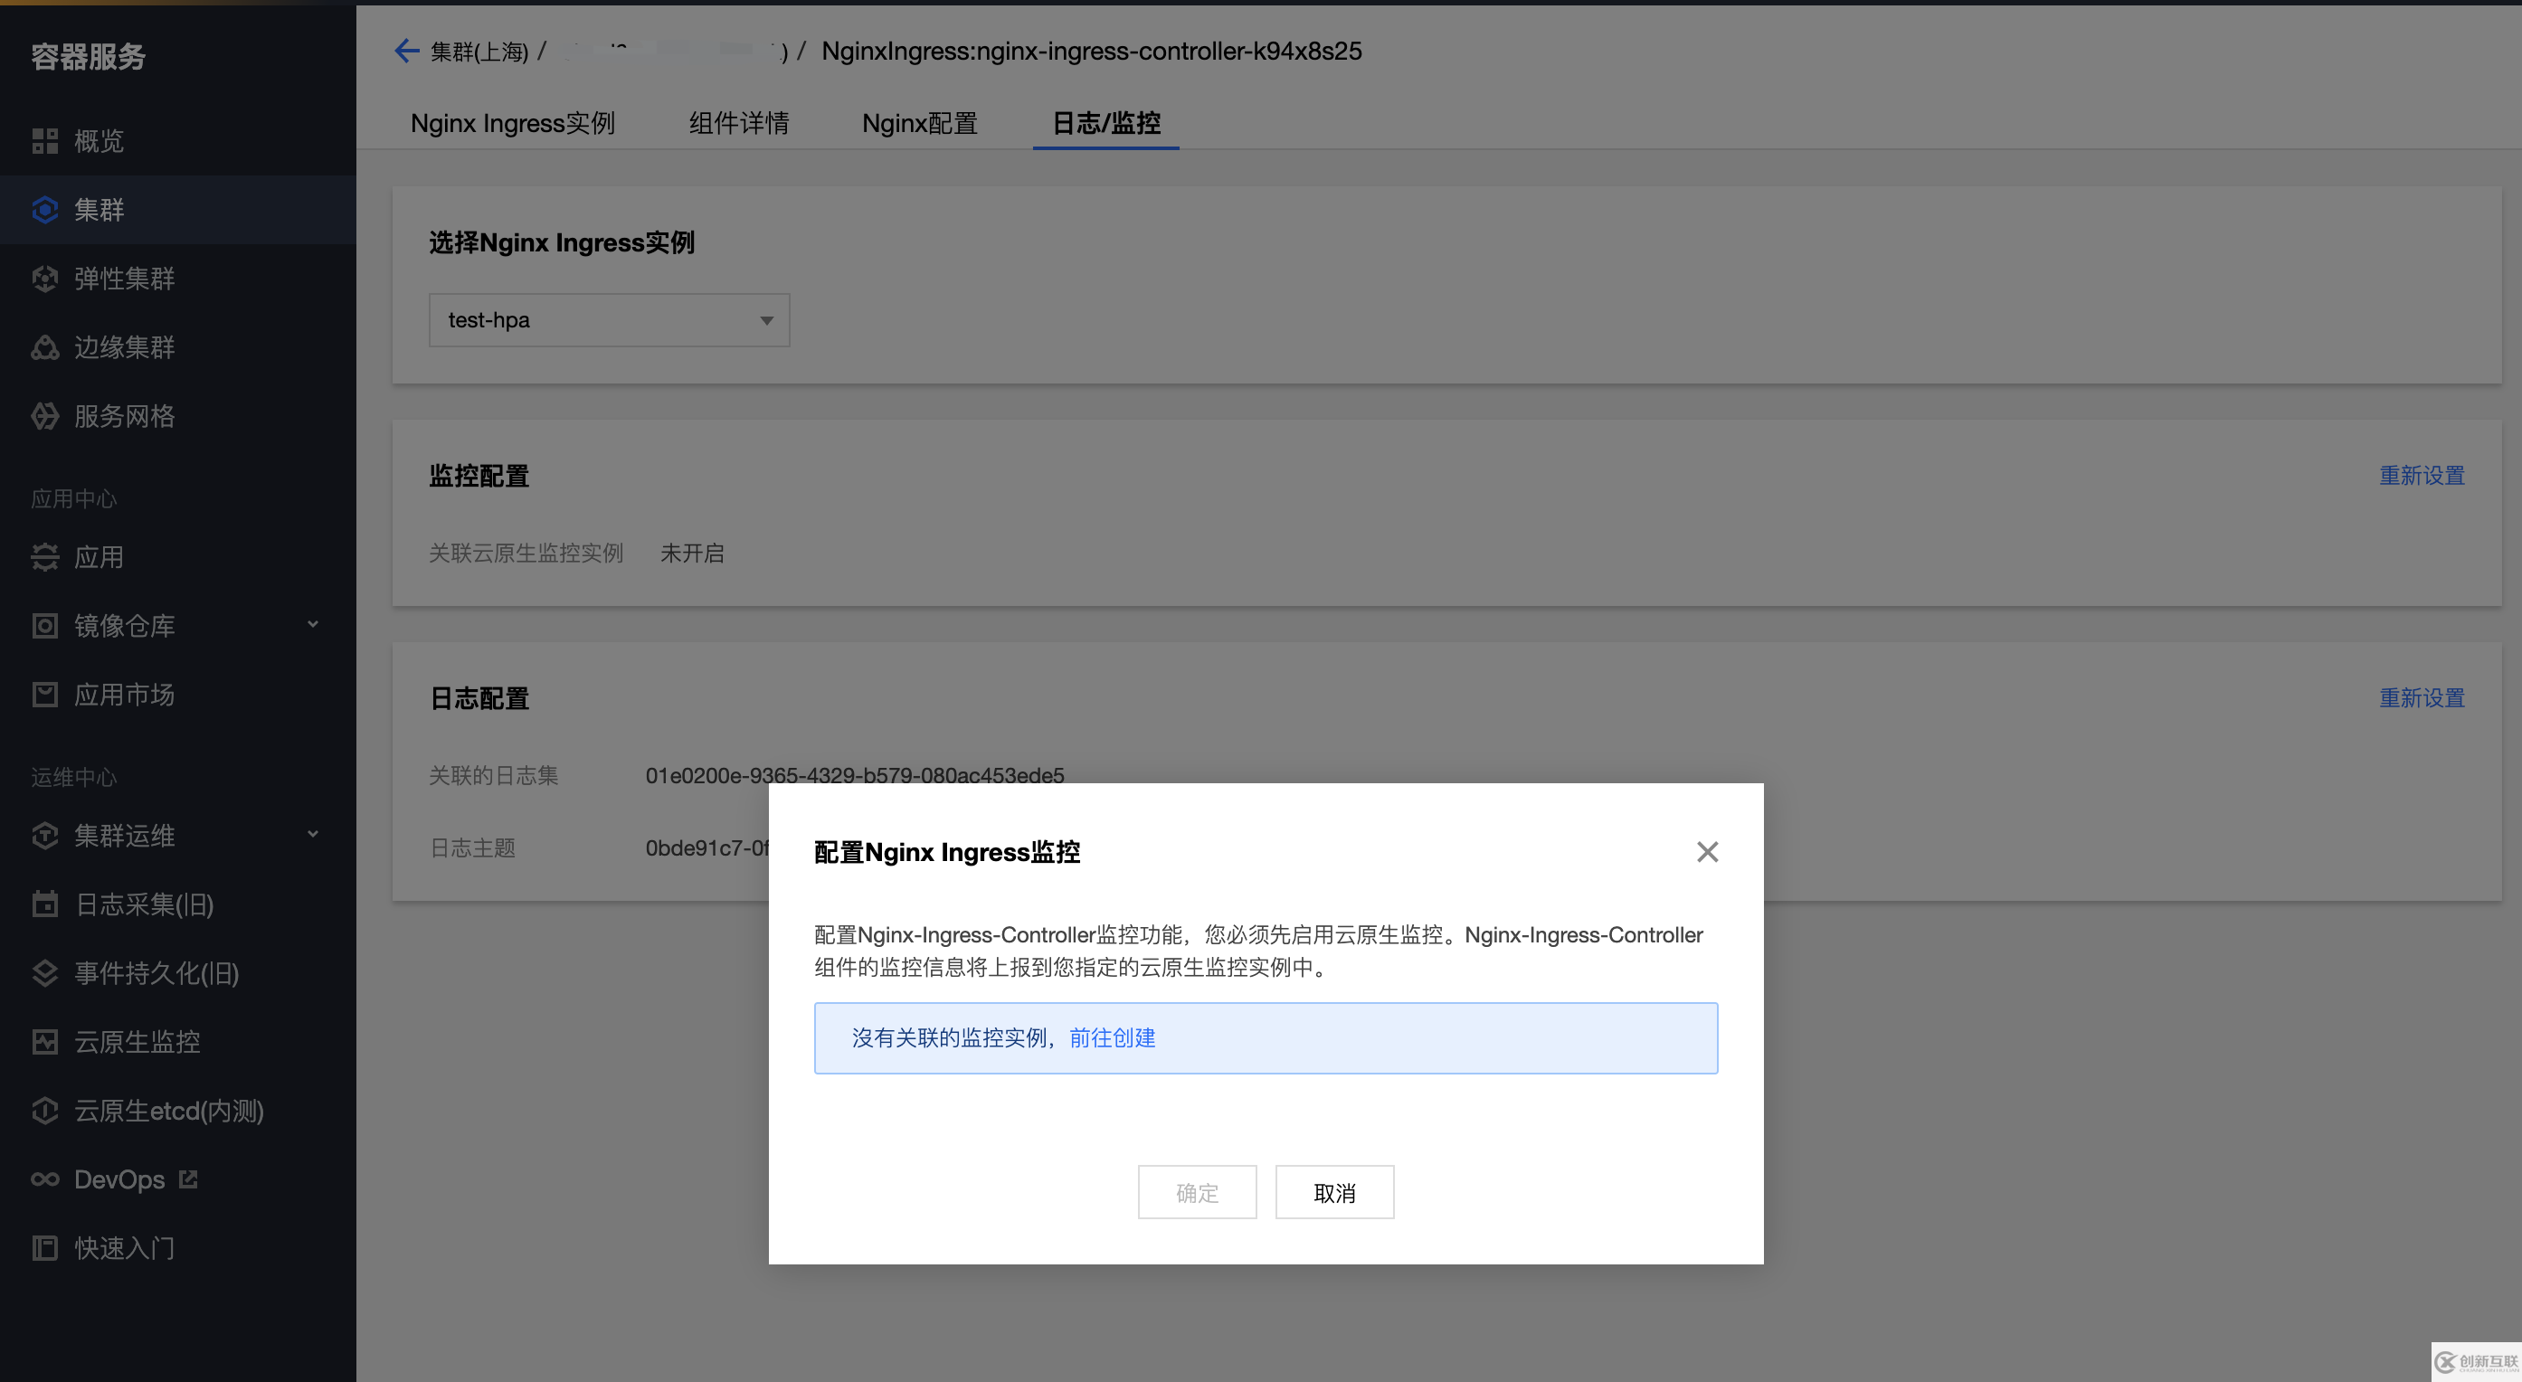
Task: Click the 镜像仓库 icon in sidebar
Action: coord(45,625)
